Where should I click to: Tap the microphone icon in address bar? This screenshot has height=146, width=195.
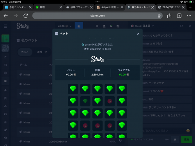coord(159,16)
